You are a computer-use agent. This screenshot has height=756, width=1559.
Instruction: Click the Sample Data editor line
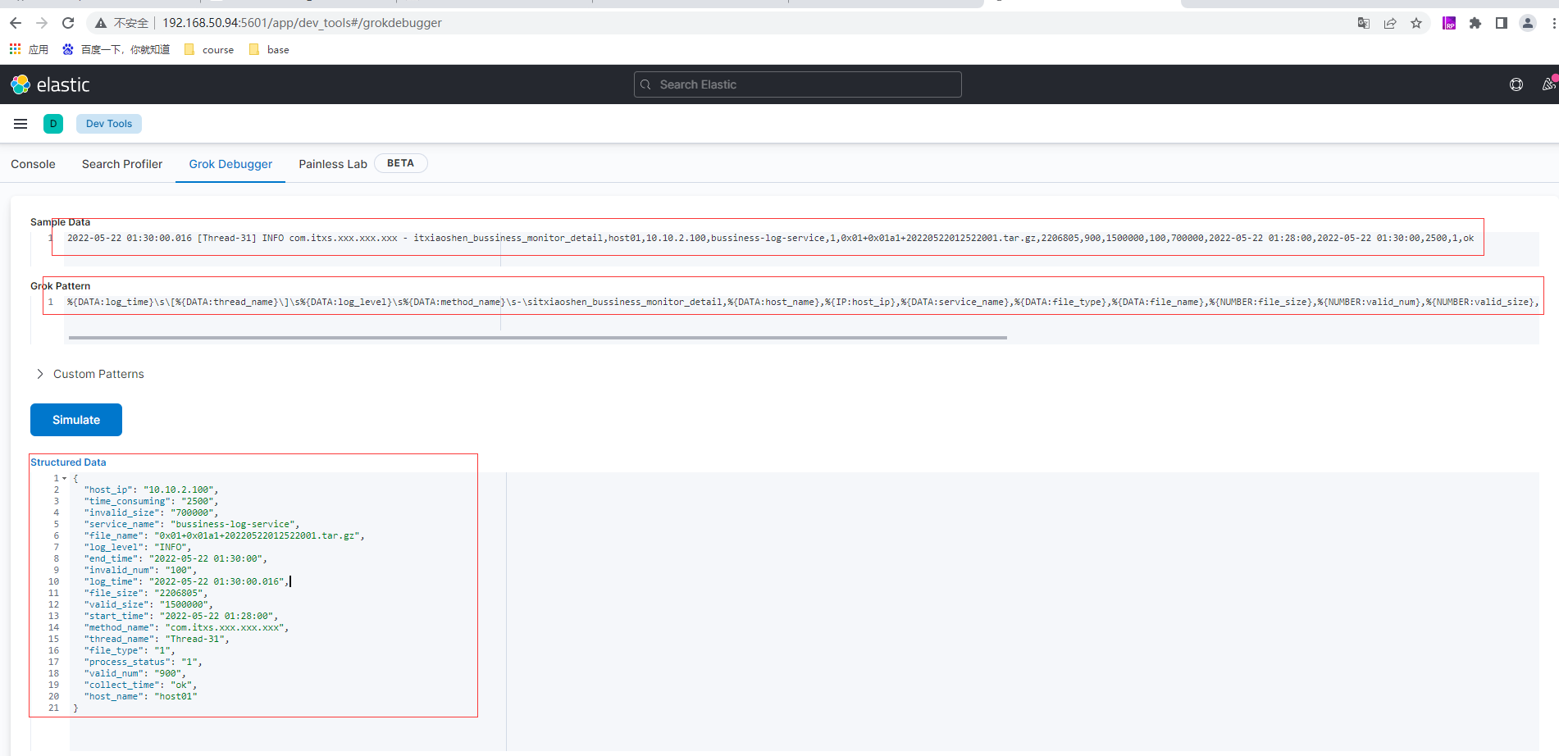770,238
